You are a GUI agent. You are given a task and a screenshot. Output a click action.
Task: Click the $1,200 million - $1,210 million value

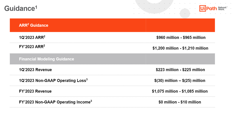point(180,48)
